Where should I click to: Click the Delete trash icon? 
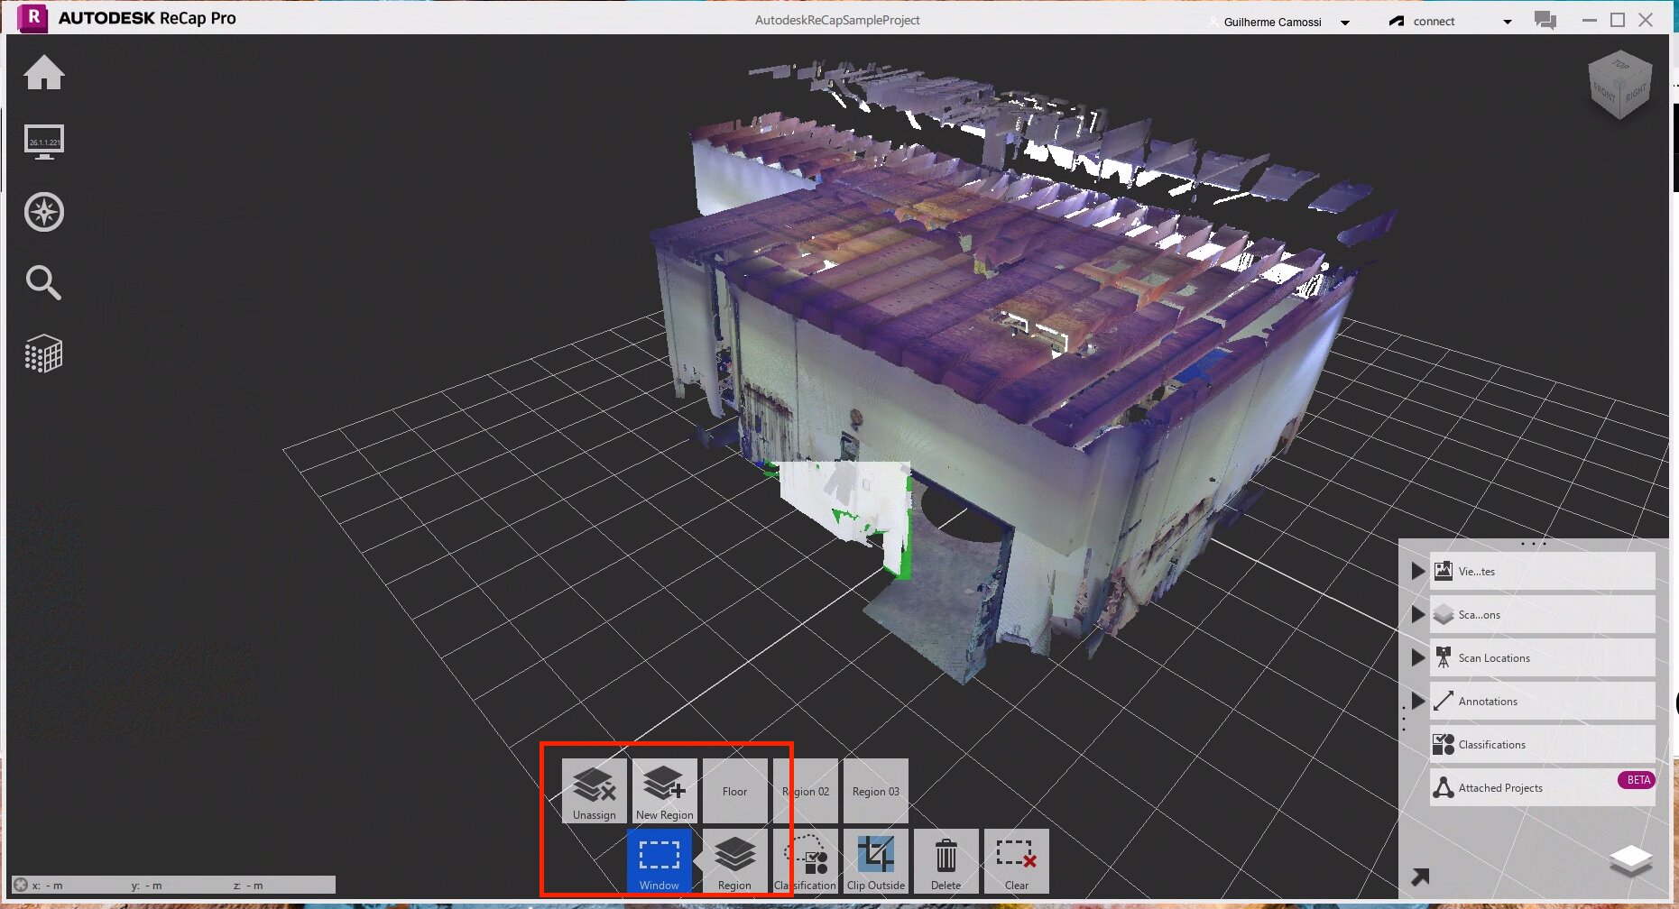pyautogui.click(x=946, y=861)
